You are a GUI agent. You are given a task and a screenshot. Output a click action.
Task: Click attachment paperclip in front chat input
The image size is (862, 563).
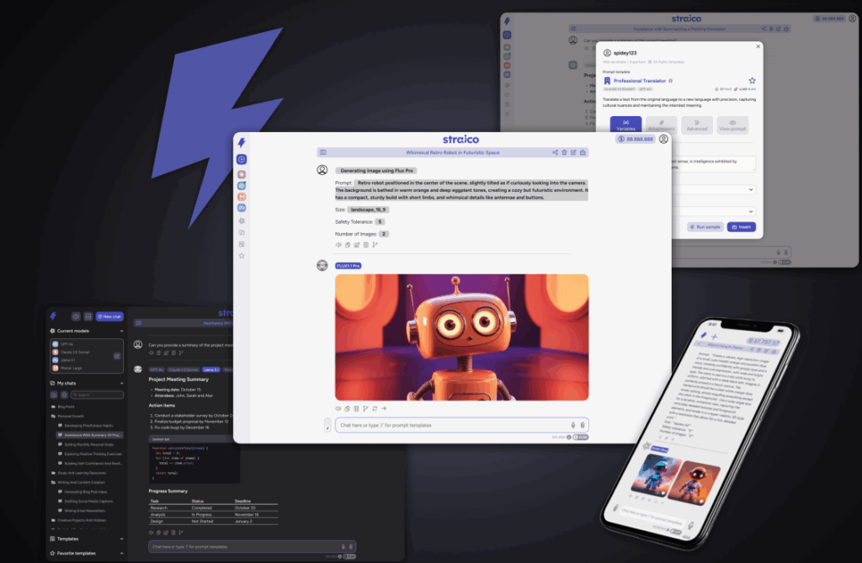pos(583,425)
